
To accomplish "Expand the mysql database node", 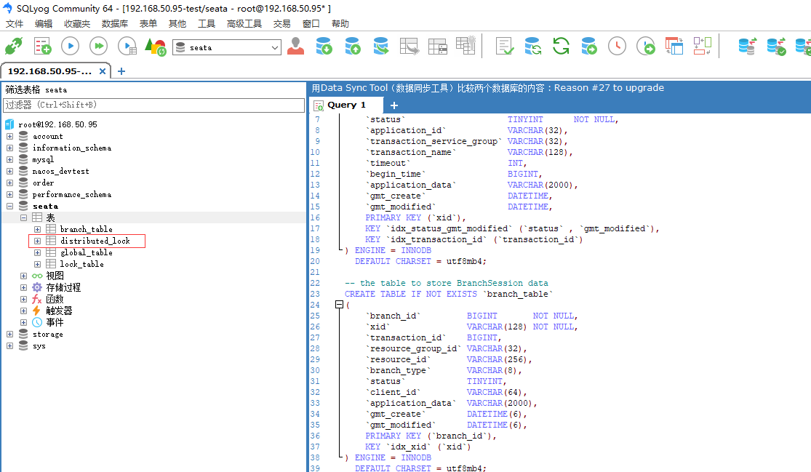I will (x=10, y=160).
